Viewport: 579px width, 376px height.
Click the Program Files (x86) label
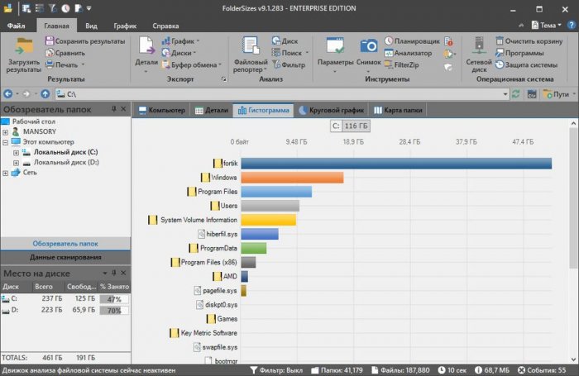pyautogui.click(x=208, y=262)
